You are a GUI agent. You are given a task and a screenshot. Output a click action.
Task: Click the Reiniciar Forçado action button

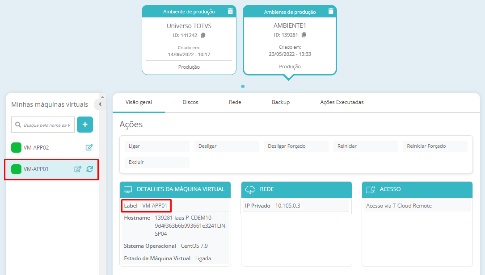click(435, 146)
